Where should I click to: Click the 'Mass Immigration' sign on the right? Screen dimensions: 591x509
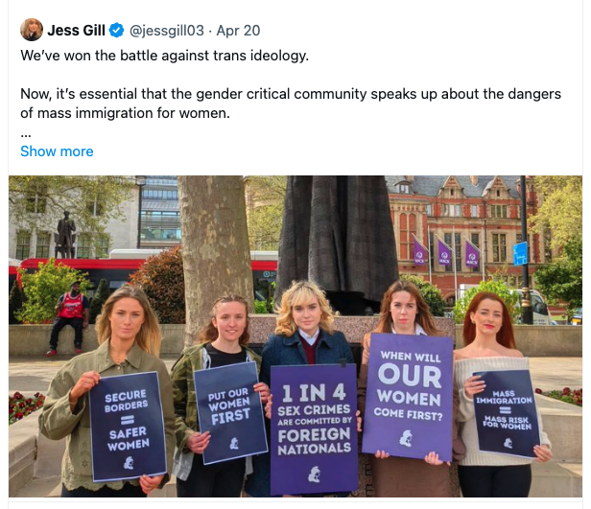507,413
